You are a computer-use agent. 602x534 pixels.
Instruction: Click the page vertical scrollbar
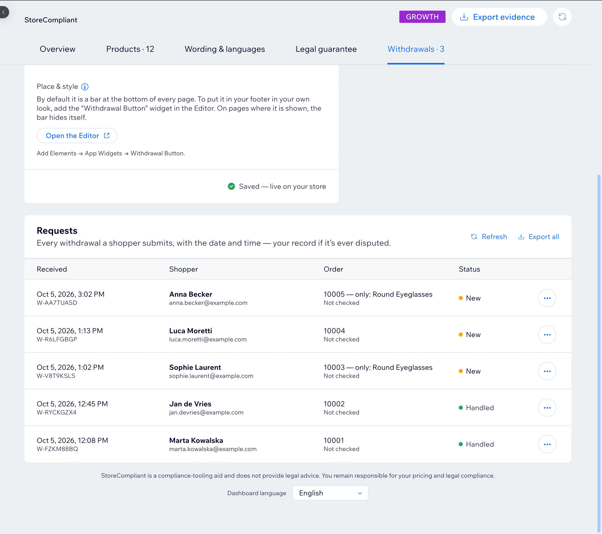(x=599, y=353)
